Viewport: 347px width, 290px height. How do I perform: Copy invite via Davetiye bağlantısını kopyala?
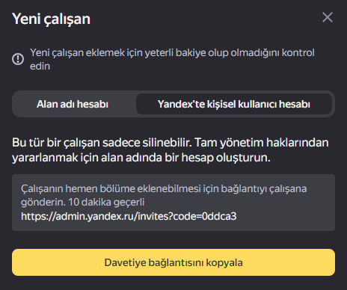click(x=173, y=262)
